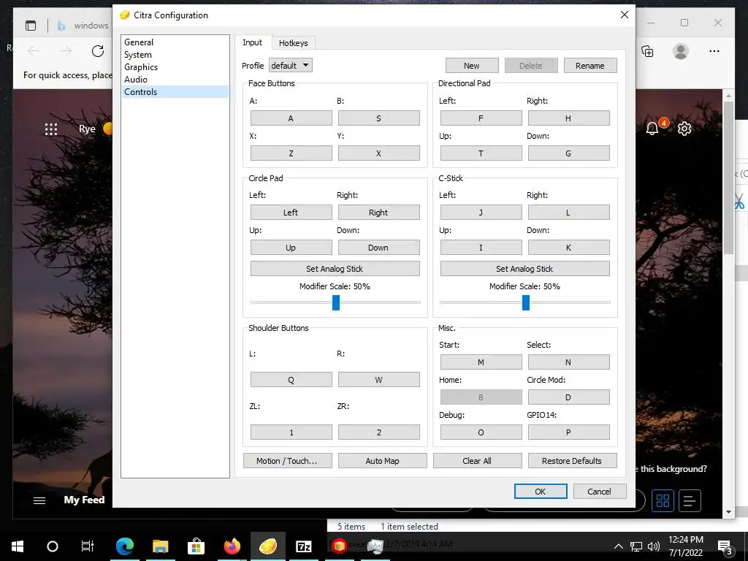
Task: Rebind Circle Pad Right binding
Action: (x=379, y=213)
